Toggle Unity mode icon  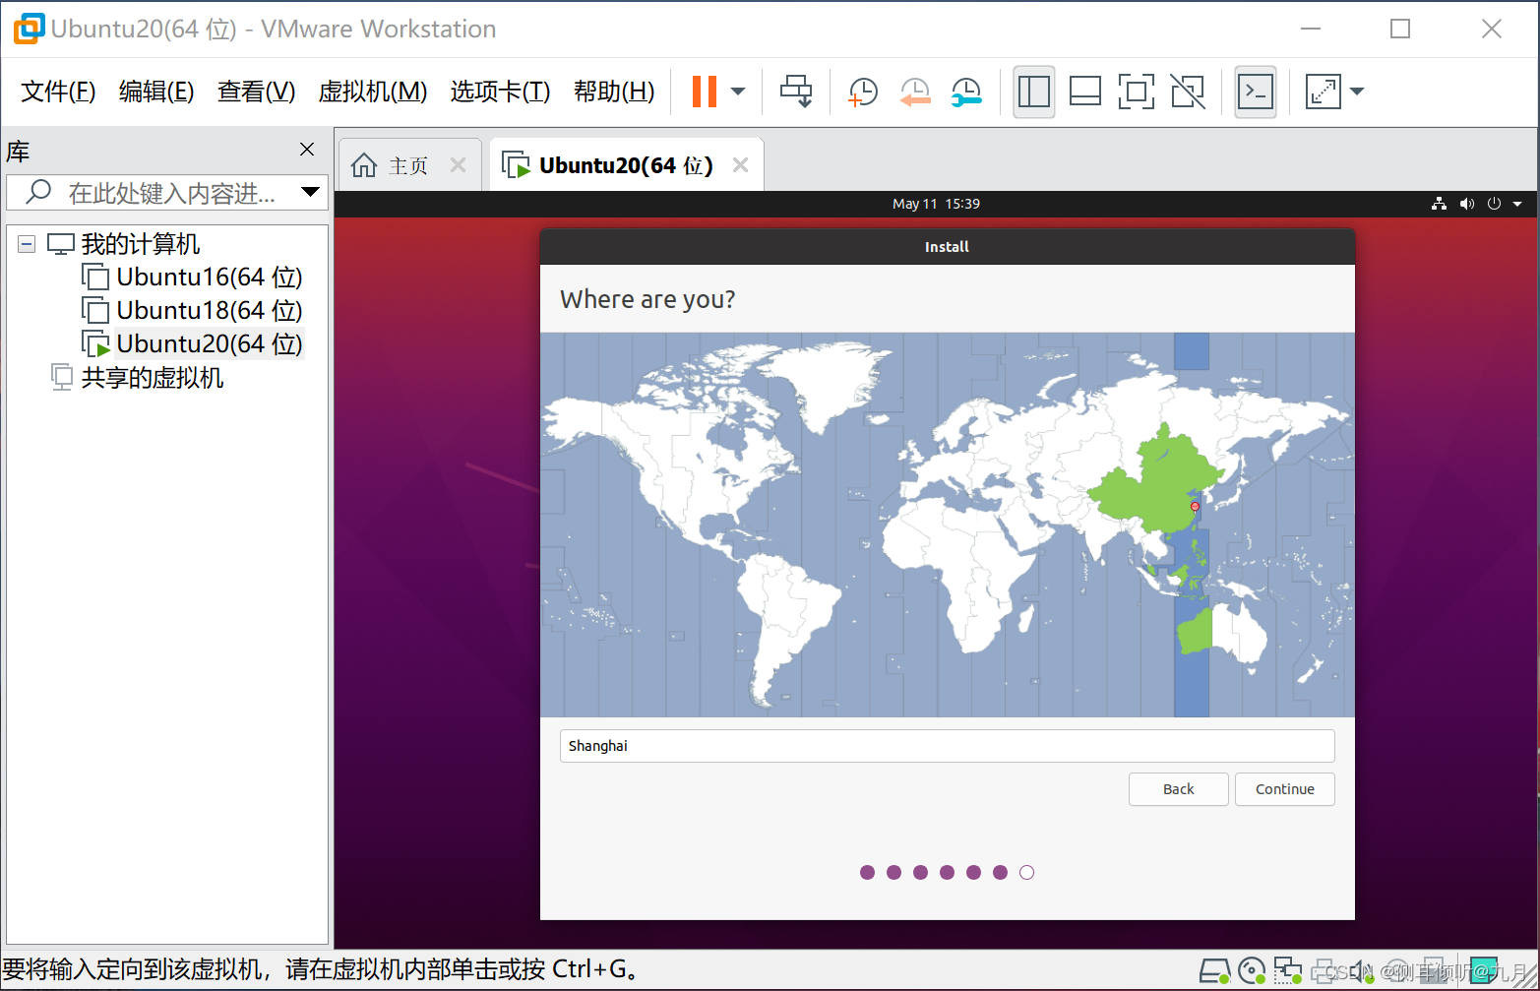point(1188,93)
